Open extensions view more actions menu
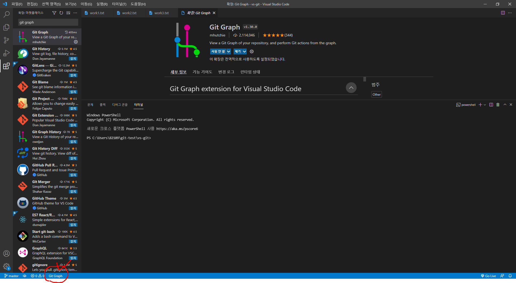 pyautogui.click(x=75, y=13)
